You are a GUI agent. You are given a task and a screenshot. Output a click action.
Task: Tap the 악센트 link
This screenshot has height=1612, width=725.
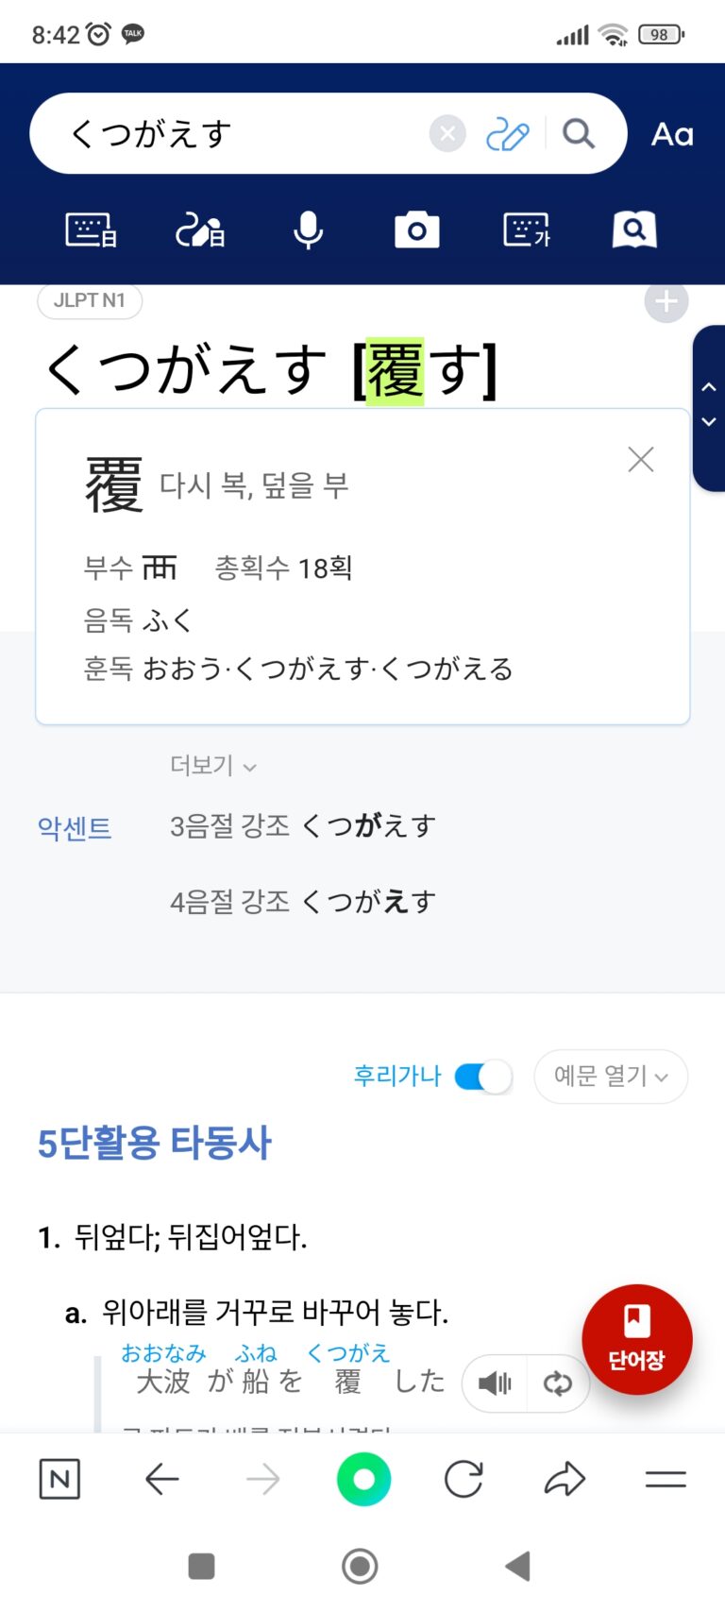(x=75, y=828)
